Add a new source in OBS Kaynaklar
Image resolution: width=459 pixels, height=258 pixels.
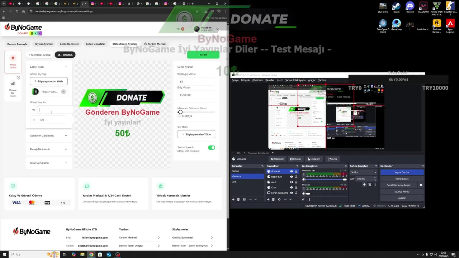(x=268, y=199)
